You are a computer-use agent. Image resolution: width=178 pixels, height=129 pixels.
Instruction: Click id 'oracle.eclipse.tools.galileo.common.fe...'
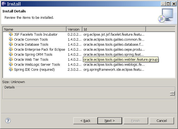click(x=114, y=39)
